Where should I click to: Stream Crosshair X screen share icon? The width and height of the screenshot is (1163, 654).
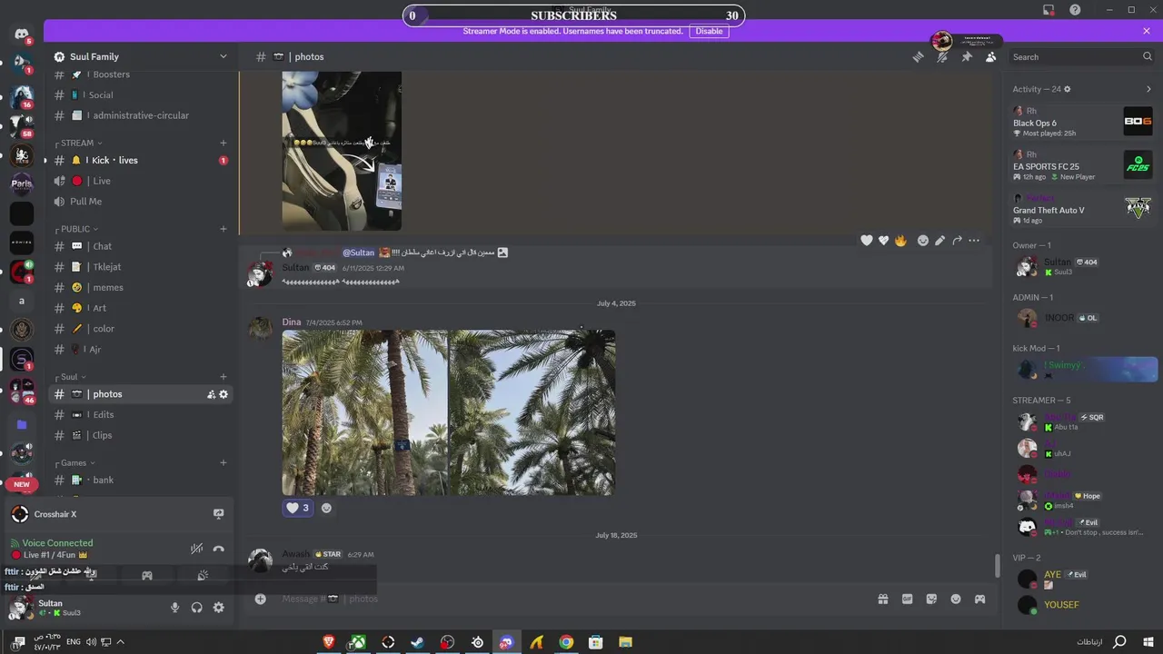pos(218,514)
